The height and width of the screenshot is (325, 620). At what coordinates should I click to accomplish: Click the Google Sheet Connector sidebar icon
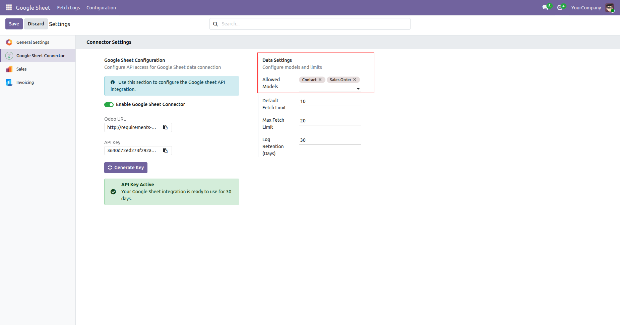click(9, 56)
